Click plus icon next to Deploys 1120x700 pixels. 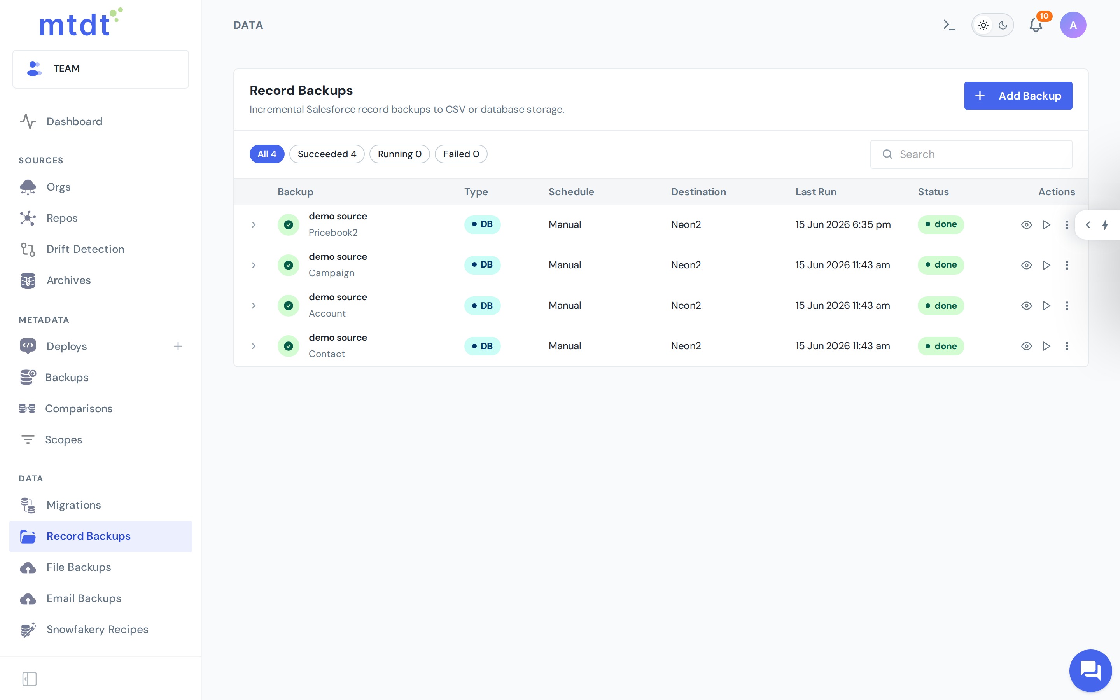[x=178, y=346]
